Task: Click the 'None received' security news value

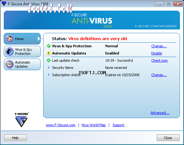Action: [x=116, y=68]
